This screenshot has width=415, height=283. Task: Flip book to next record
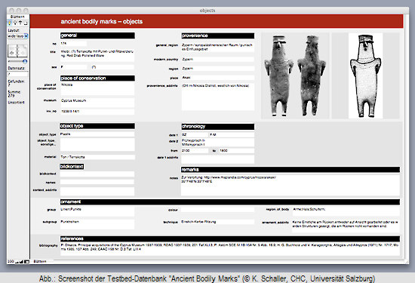pos(22,51)
